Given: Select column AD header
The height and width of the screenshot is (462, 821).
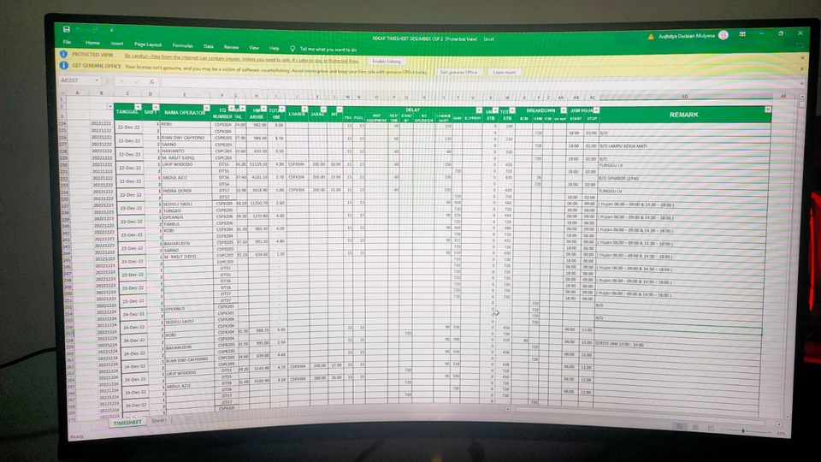Looking at the screenshot, I should click(x=684, y=97).
